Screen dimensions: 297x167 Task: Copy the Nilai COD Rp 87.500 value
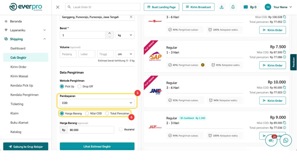coord(284,52)
